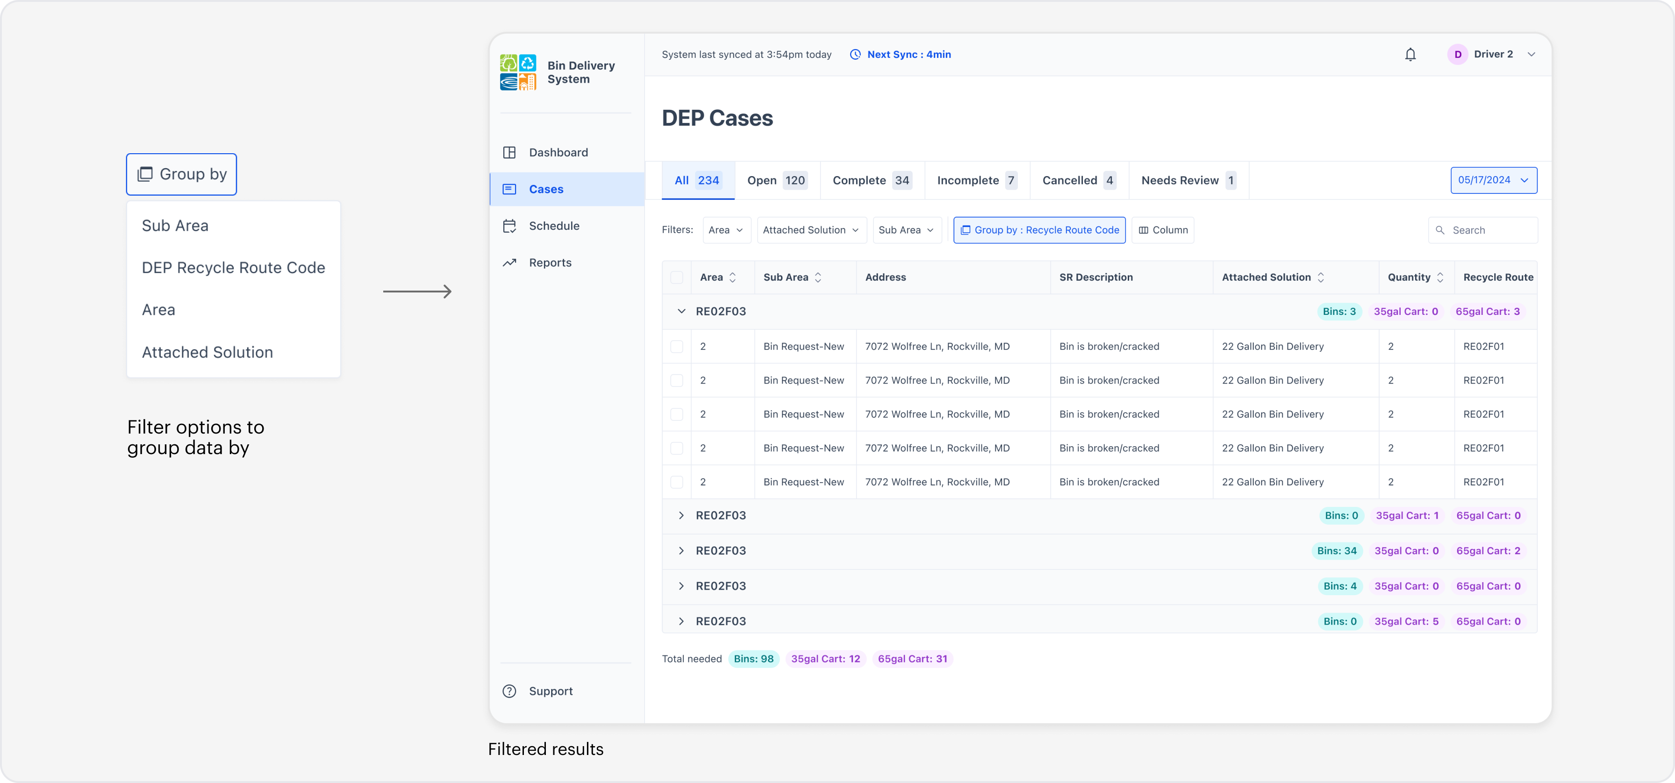The height and width of the screenshot is (783, 1675).
Task: Click the Cases sidebar icon
Action: pos(509,189)
